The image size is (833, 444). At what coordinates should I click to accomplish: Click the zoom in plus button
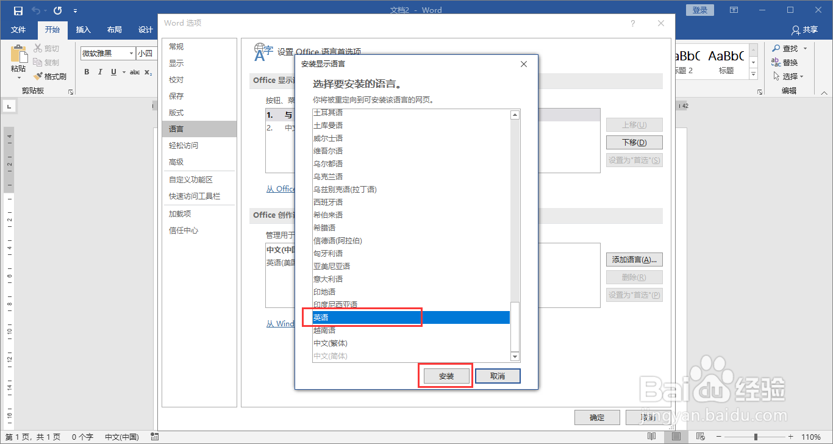point(790,437)
